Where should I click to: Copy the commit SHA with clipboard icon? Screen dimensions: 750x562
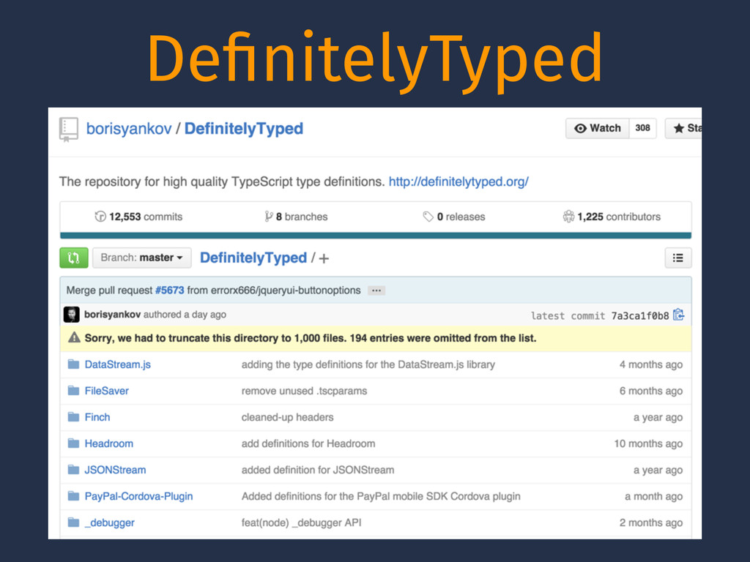679,315
